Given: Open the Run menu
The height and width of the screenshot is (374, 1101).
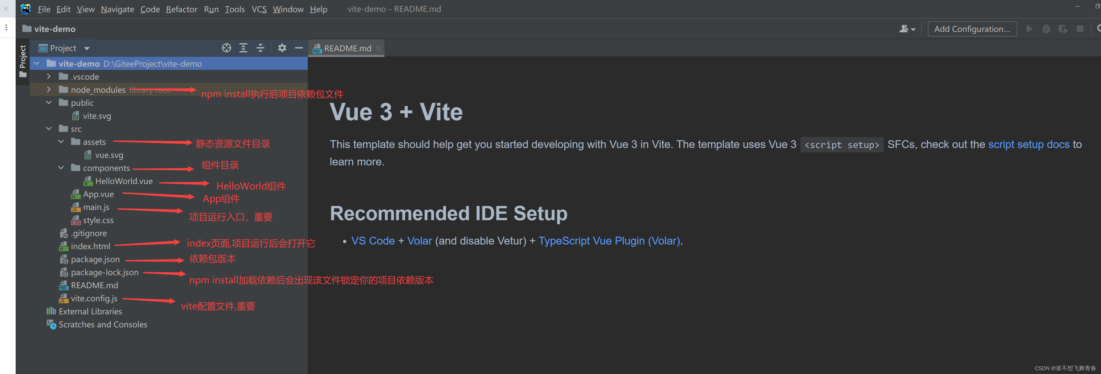Looking at the screenshot, I should (x=211, y=9).
